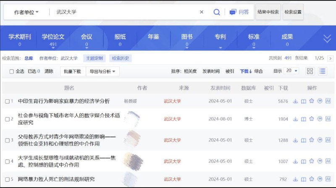Screen dimensions: 336x188
Task: Sort results by 相关度
Action: pyautogui.click(x=190, y=71)
